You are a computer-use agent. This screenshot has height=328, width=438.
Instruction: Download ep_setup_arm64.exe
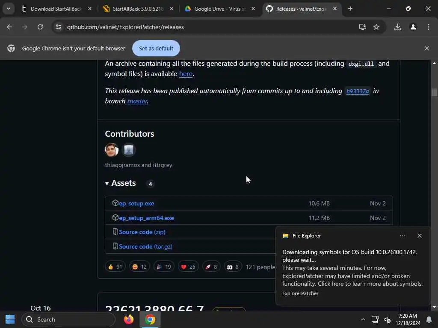point(146,218)
